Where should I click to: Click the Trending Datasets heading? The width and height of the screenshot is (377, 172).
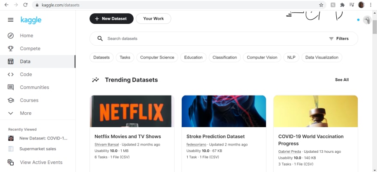coord(131,80)
